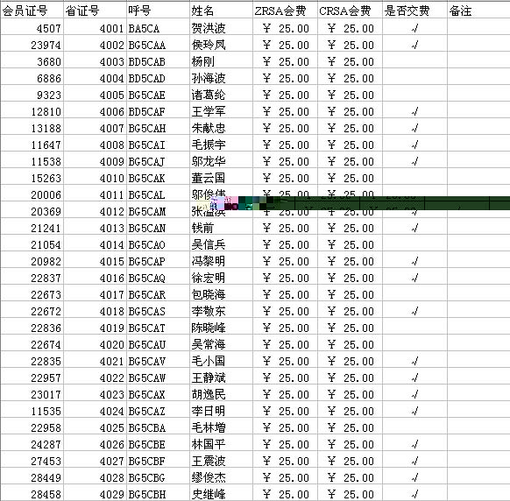The height and width of the screenshot is (501, 510).
Task: Select member number cell 4507
Action: tap(32, 26)
